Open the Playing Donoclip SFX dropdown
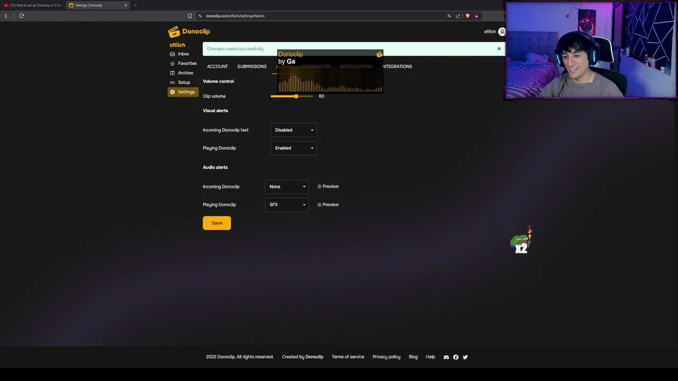 pos(287,205)
